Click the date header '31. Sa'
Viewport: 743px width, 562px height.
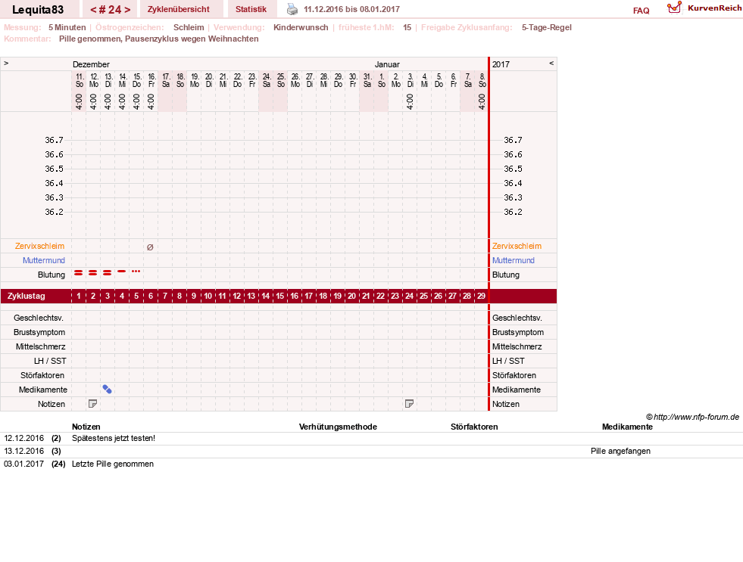coord(367,80)
